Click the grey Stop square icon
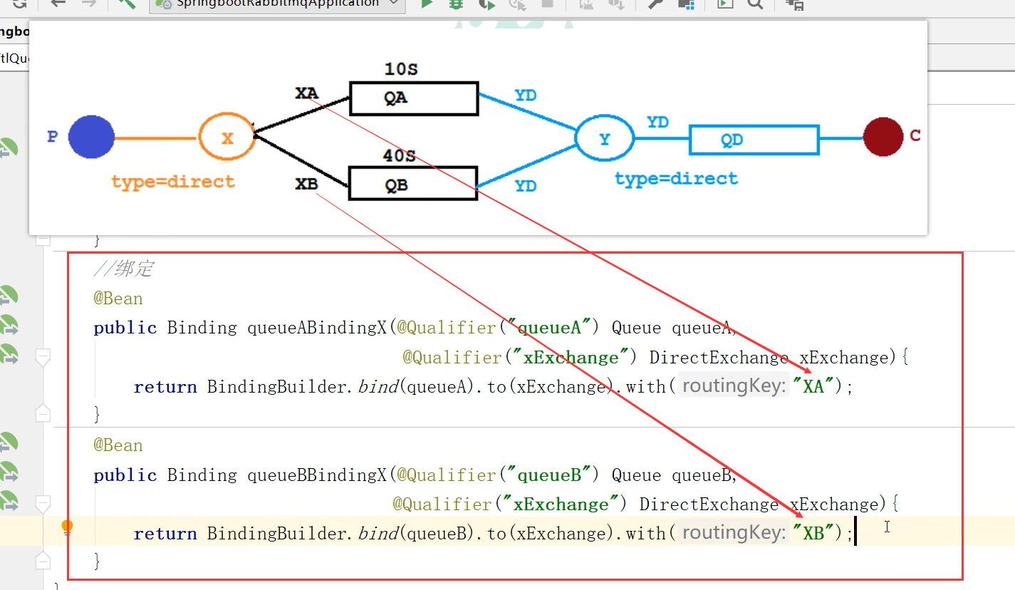1015x590 pixels. pos(547,4)
